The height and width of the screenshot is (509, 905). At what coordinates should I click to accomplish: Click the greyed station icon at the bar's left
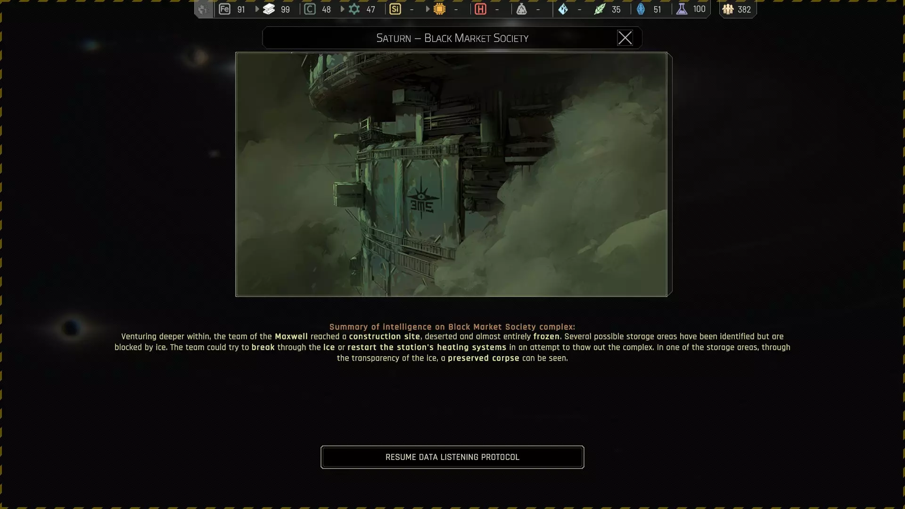[x=203, y=9]
